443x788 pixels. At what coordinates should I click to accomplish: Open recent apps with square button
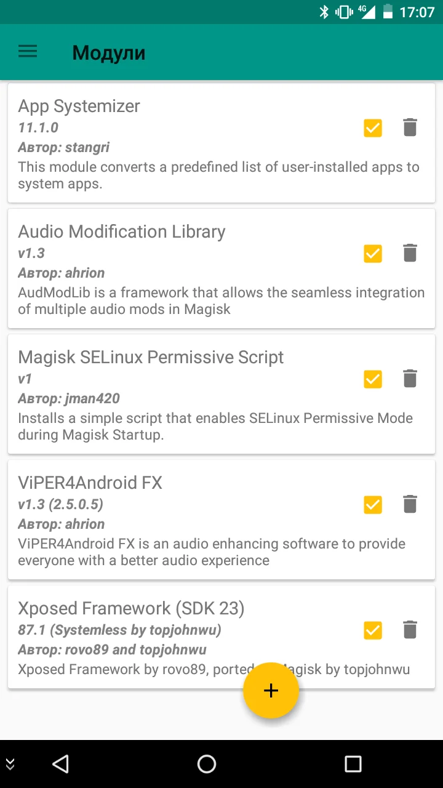353,764
